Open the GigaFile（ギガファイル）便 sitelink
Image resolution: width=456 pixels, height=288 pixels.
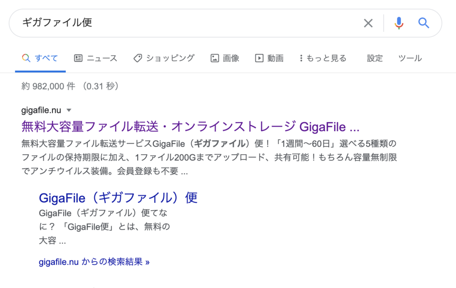(118, 198)
